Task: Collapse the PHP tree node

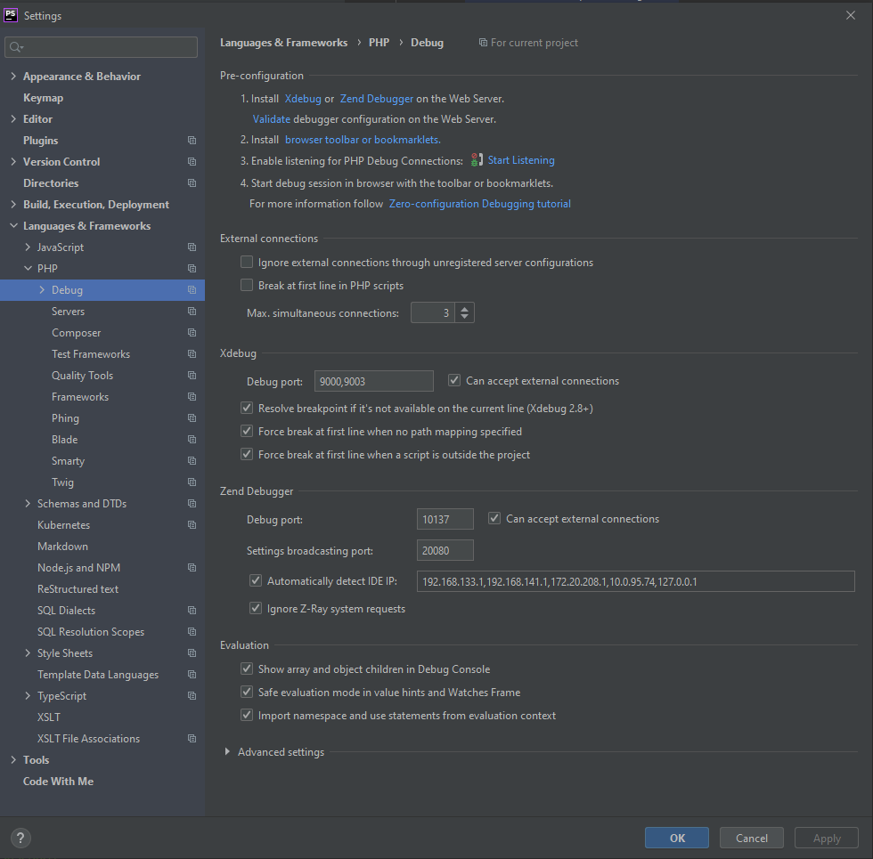Action: [28, 269]
